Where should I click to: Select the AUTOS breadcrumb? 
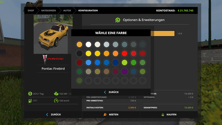point(67,11)
